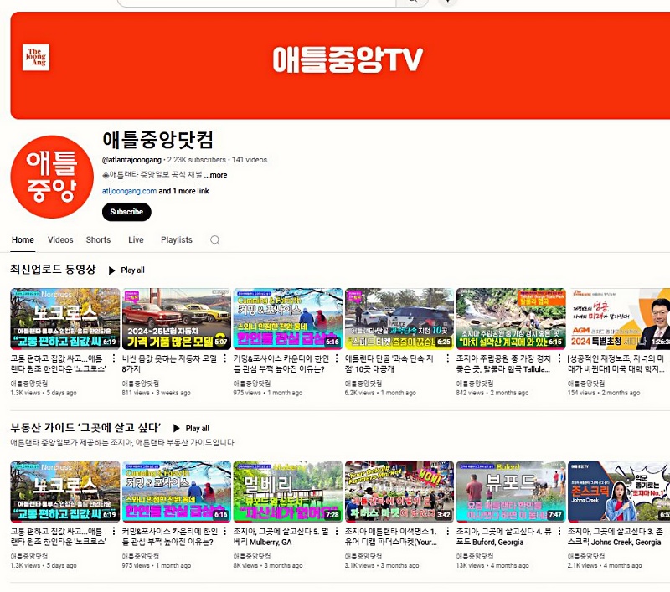This screenshot has width=670, height=592.
Task: Play the waterfall gorge thumbnail marked 6:15
Action: (x=511, y=319)
